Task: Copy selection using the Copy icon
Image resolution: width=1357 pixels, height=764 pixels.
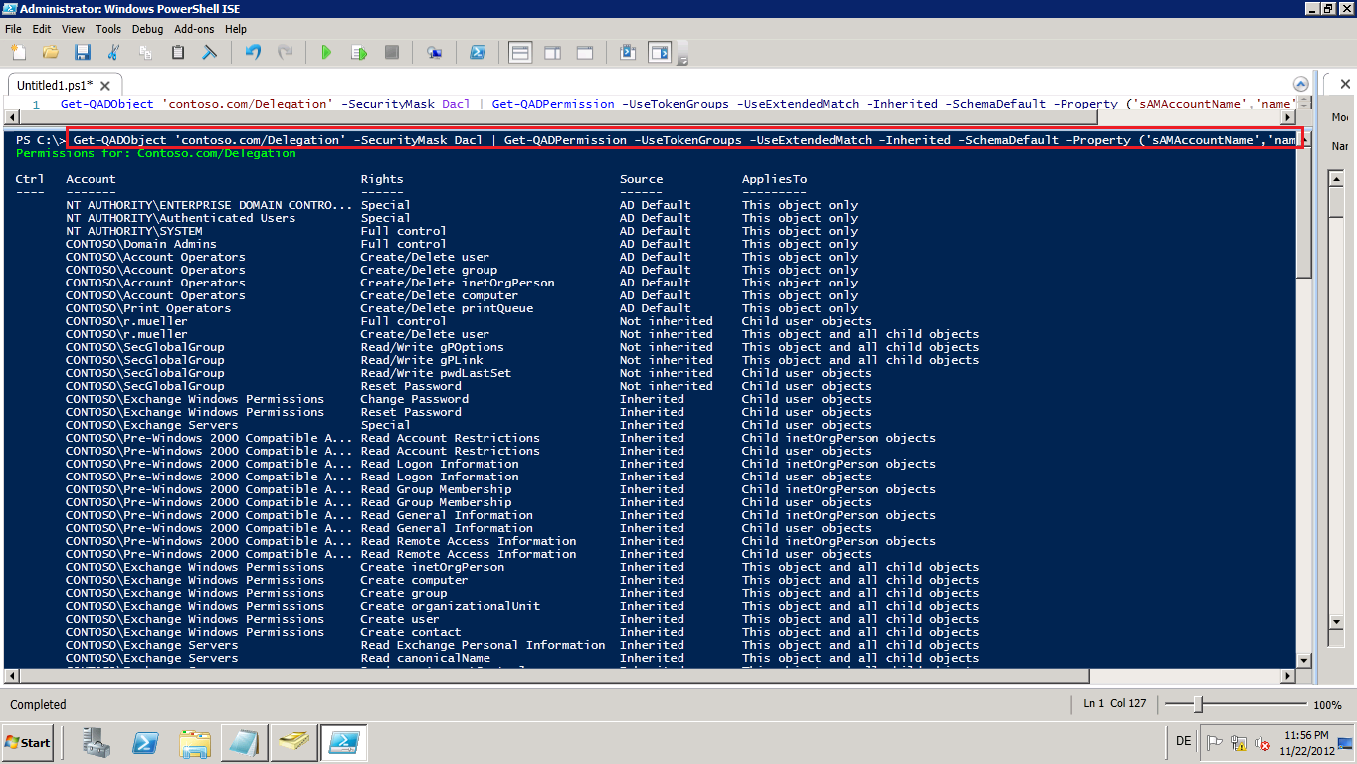Action: coord(146,52)
